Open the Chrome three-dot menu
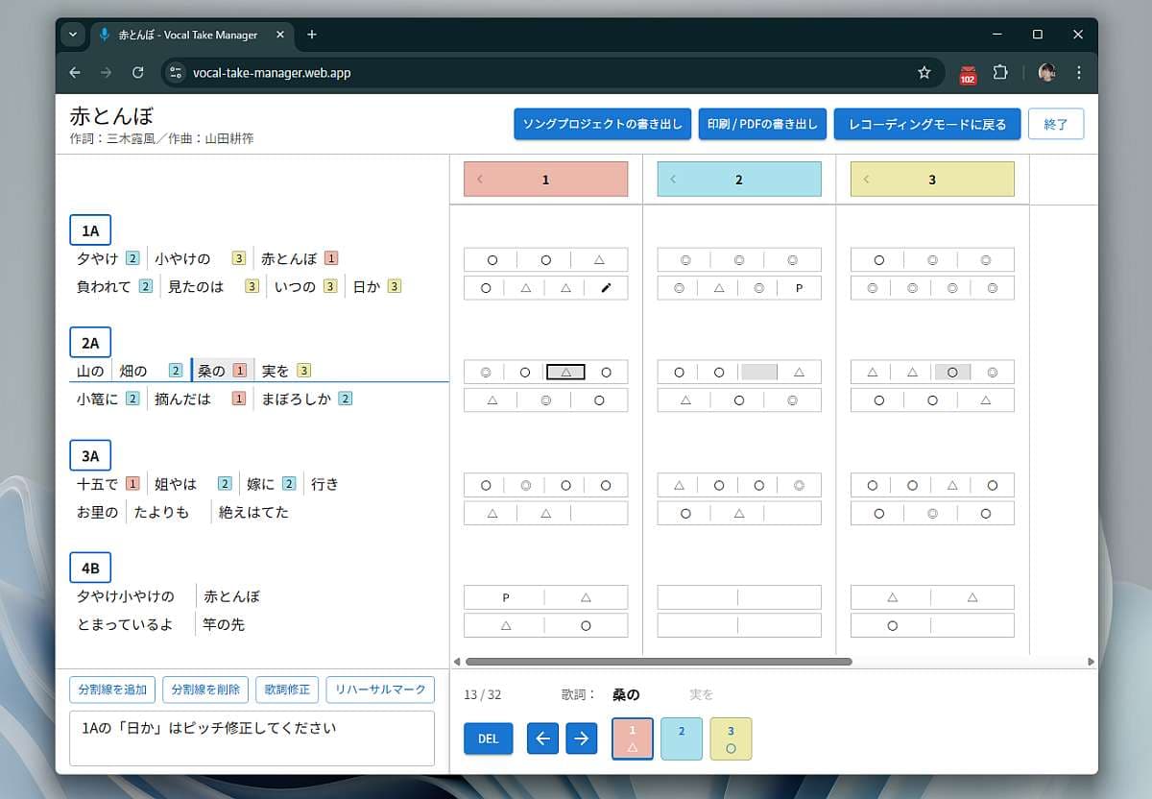 [1079, 73]
